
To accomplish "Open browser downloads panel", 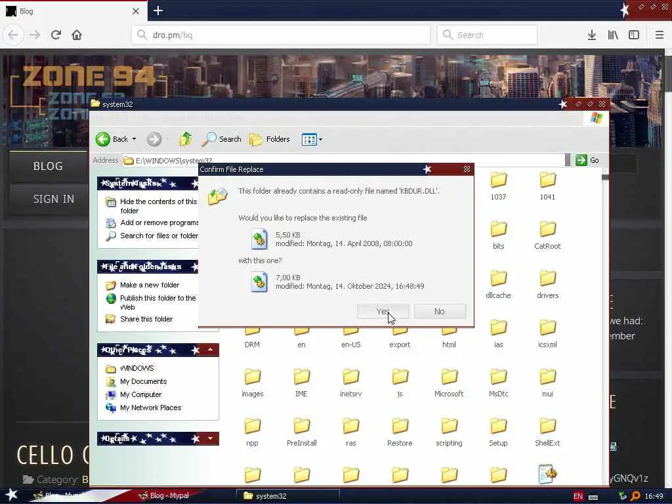I will [x=592, y=35].
